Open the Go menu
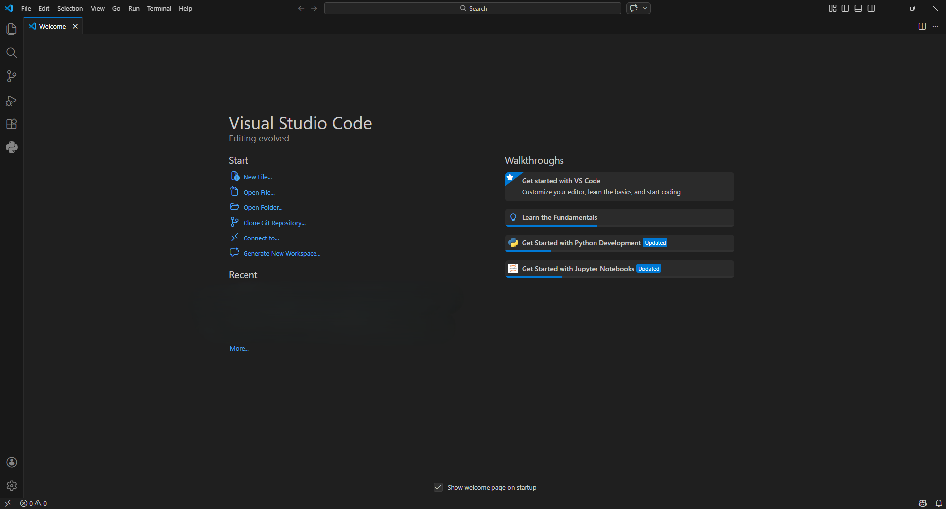 [116, 8]
